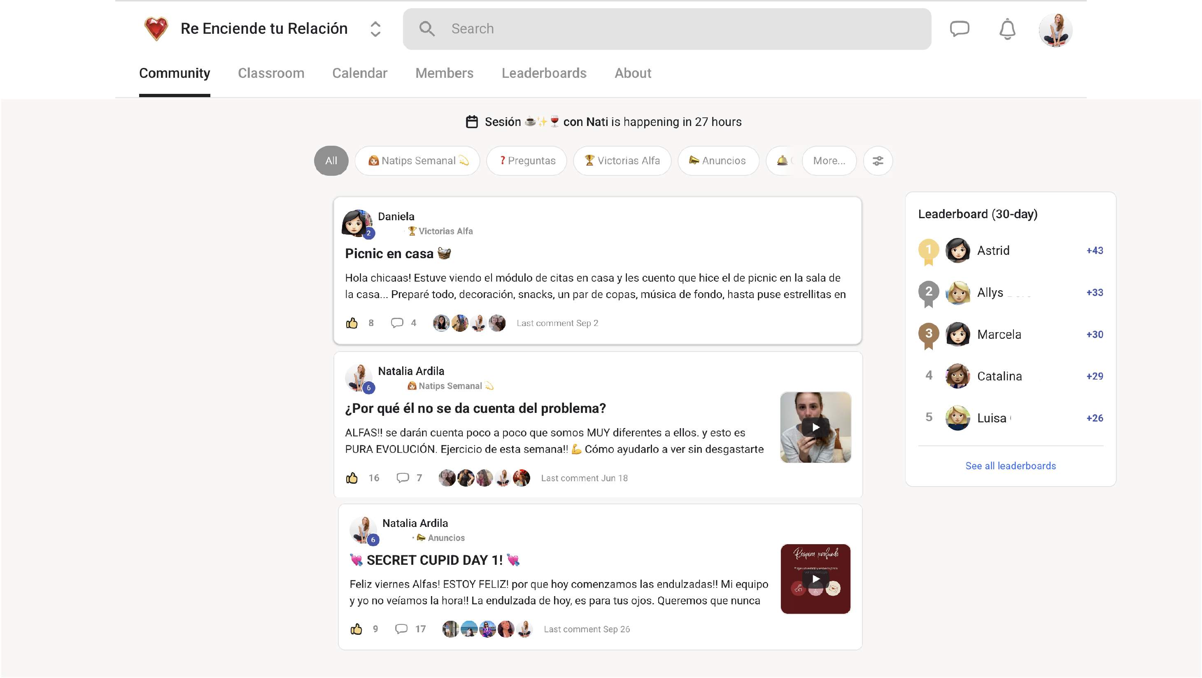Like the Picnic en casa post
The image size is (1202, 678).
click(x=352, y=323)
